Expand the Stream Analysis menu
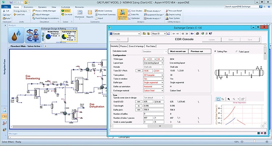 click(x=152, y=11)
